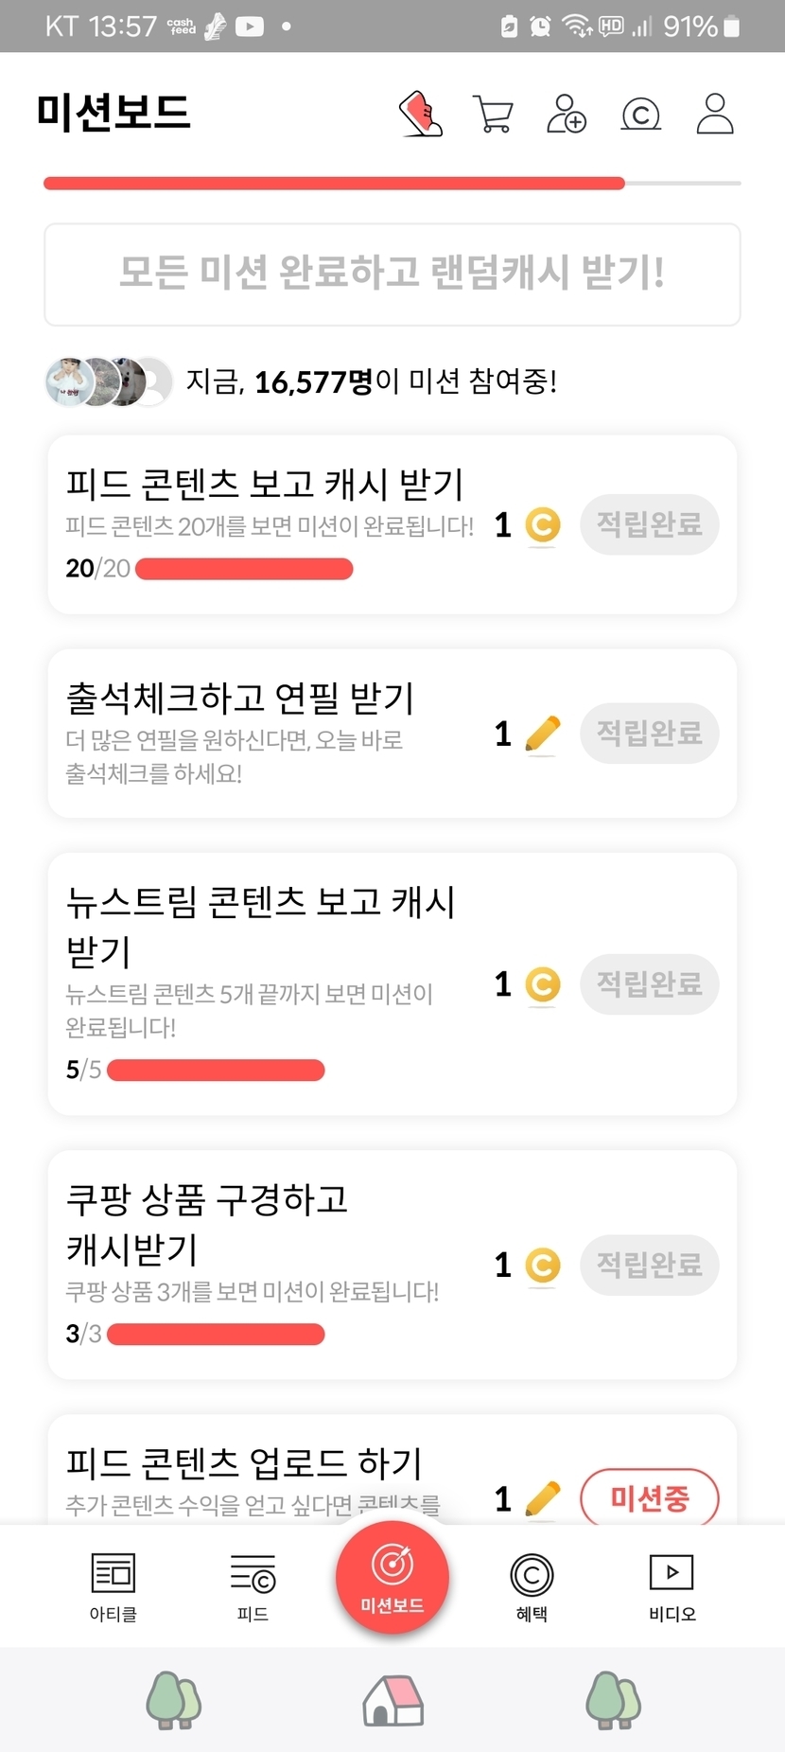Viewport: 785px width, 1752px height.
Task: Tap the invite friend icon
Action: click(567, 114)
